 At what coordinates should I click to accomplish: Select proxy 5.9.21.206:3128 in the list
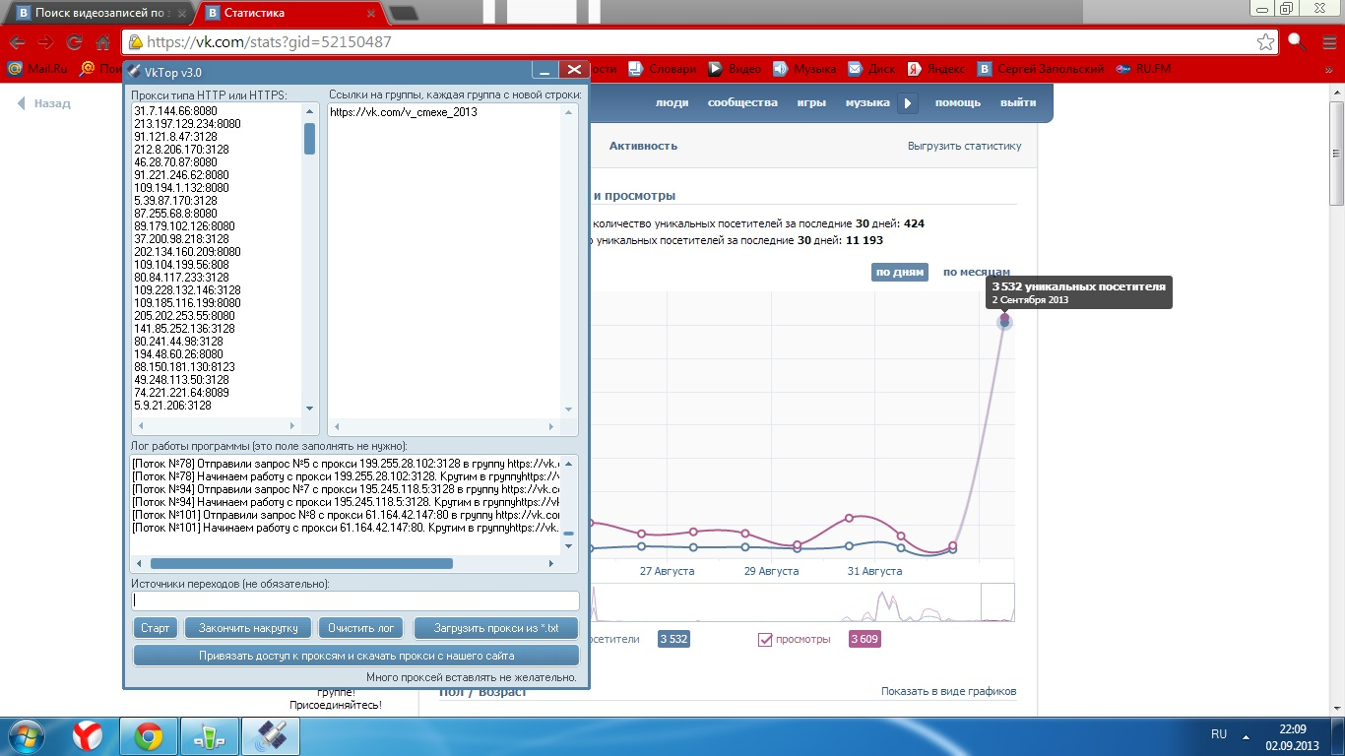(172, 405)
